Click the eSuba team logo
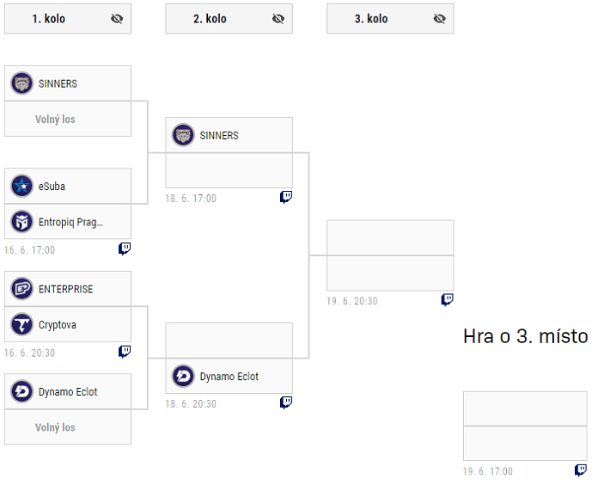 [x=21, y=186]
